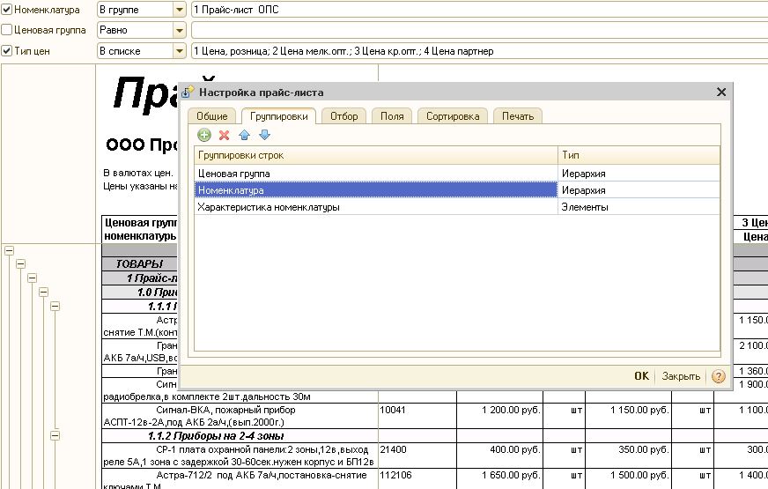Collapse the topmost tree outline node
The width and height of the screenshot is (768, 489).
click(9, 249)
